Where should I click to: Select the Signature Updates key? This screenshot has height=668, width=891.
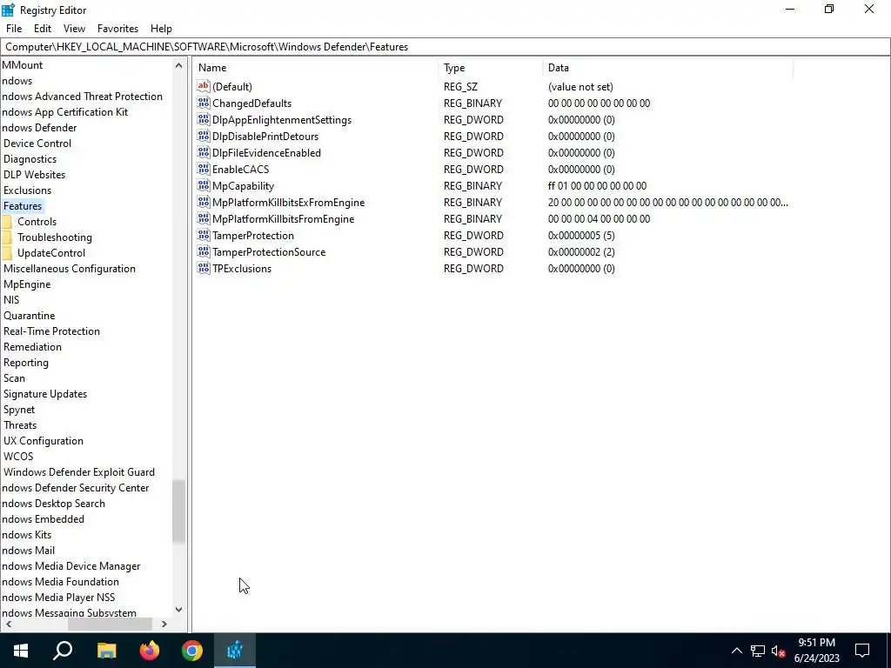click(x=45, y=394)
